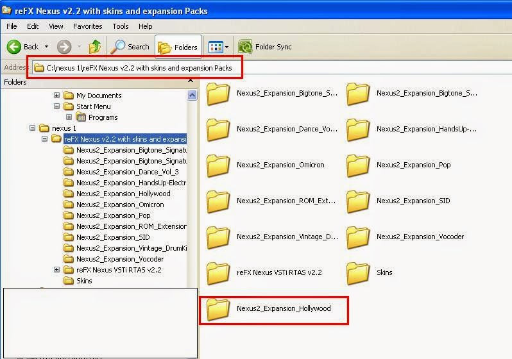Open the Tools menu
Viewport: 512px width, 359px height.
(121, 26)
